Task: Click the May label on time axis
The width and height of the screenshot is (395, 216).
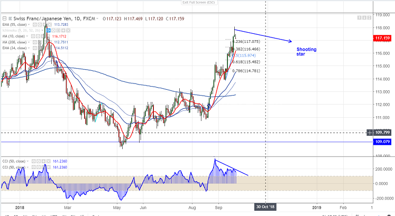Action: pos(117,208)
